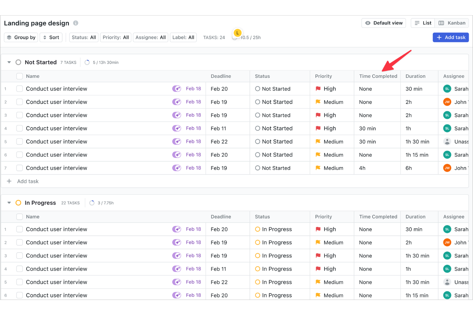Check the select-all checkbox in In Progress section
The width and height of the screenshot is (473, 315).
click(19, 217)
